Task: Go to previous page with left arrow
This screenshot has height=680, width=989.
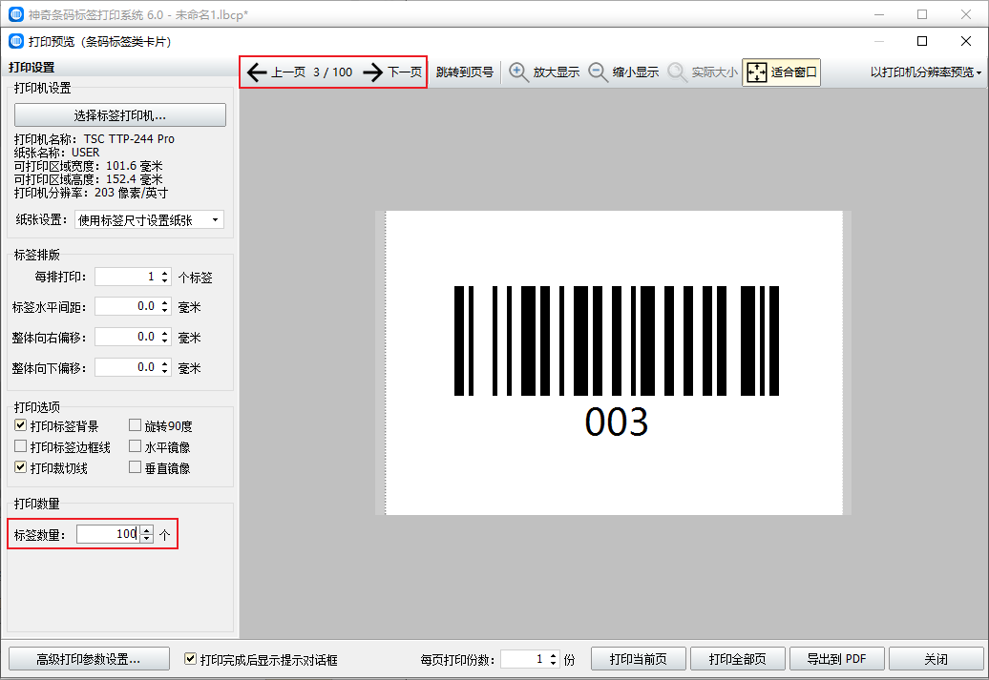Action: pyautogui.click(x=256, y=72)
